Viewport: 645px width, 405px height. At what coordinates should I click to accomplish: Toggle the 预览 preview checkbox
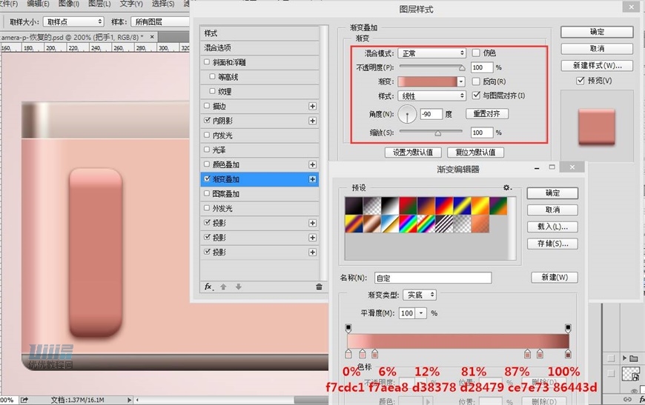click(x=580, y=81)
